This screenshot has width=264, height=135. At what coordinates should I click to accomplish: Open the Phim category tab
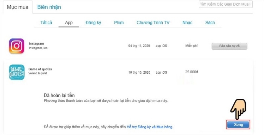[x=119, y=23]
